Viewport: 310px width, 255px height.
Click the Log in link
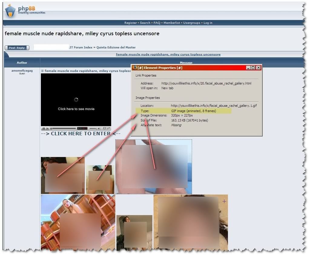coord(208,23)
